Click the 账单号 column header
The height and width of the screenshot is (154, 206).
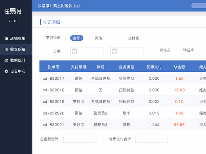(x=53, y=67)
